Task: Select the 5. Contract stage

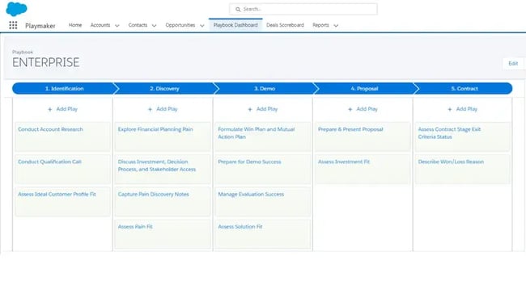Action: click(464, 88)
